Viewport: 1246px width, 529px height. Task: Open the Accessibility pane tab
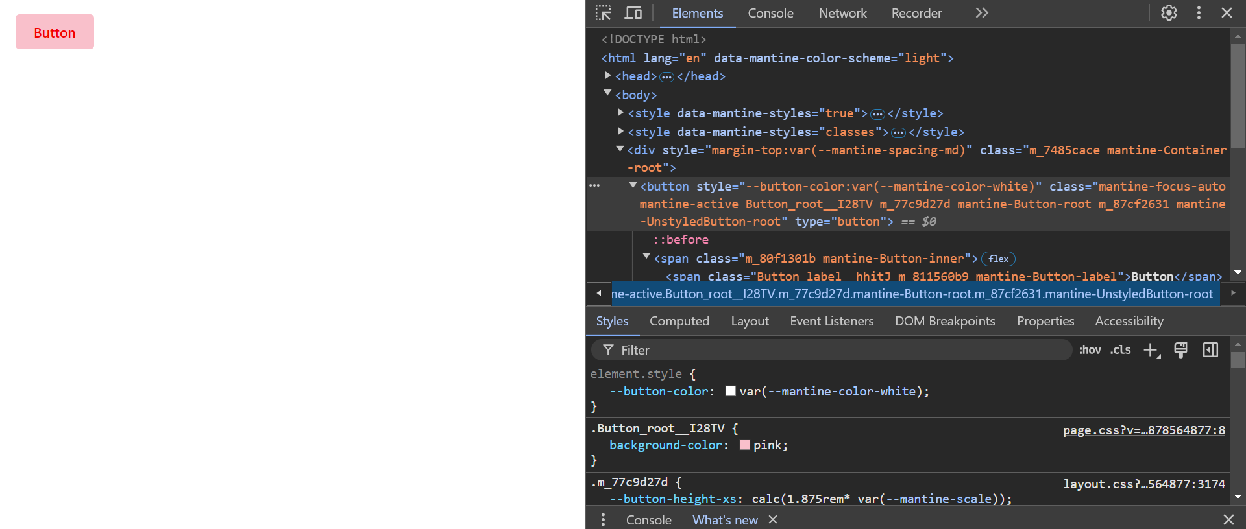click(x=1129, y=321)
